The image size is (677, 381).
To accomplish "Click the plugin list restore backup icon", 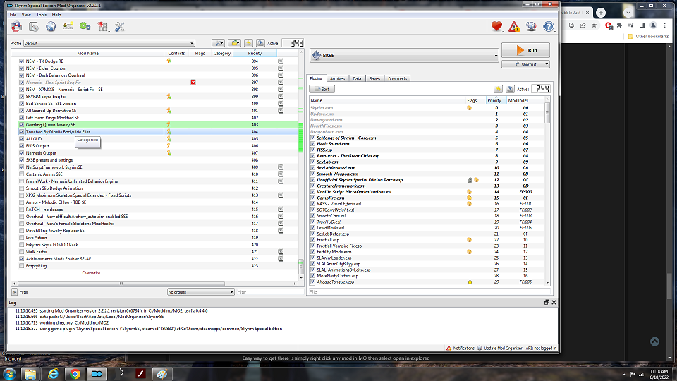I will tap(498, 89).
